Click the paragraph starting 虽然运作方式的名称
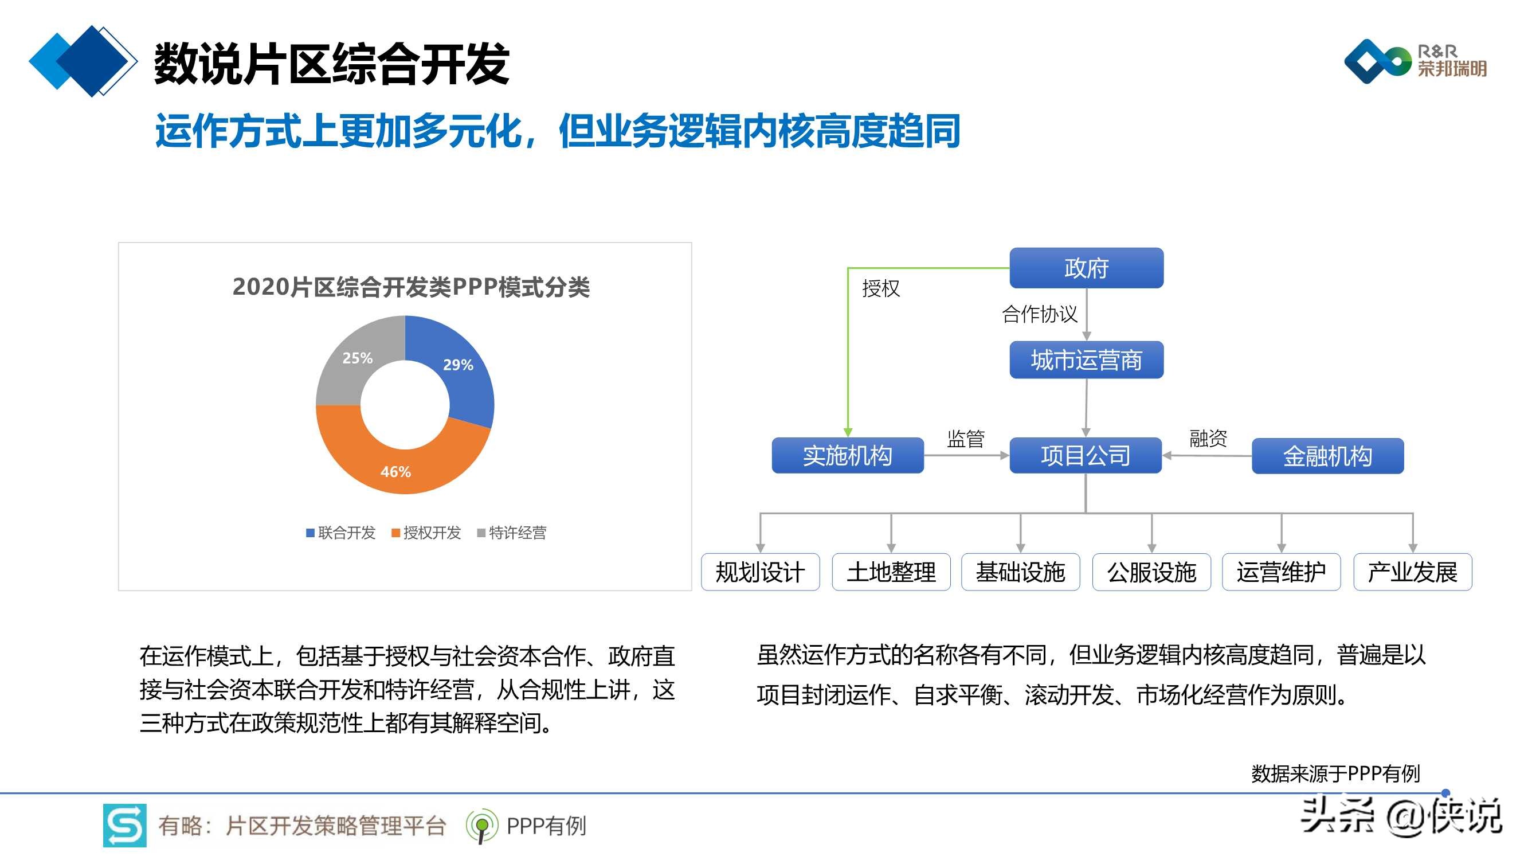The width and height of the screenshot is (1528, 860). [x=1091, y=675]
